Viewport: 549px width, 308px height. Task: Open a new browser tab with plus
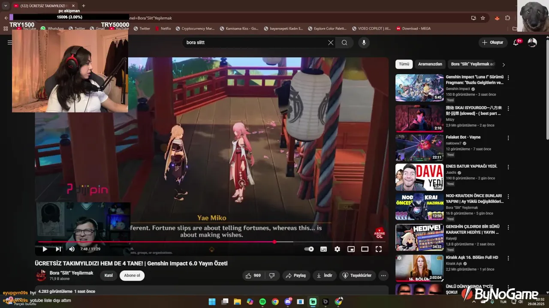pos(84,6)
